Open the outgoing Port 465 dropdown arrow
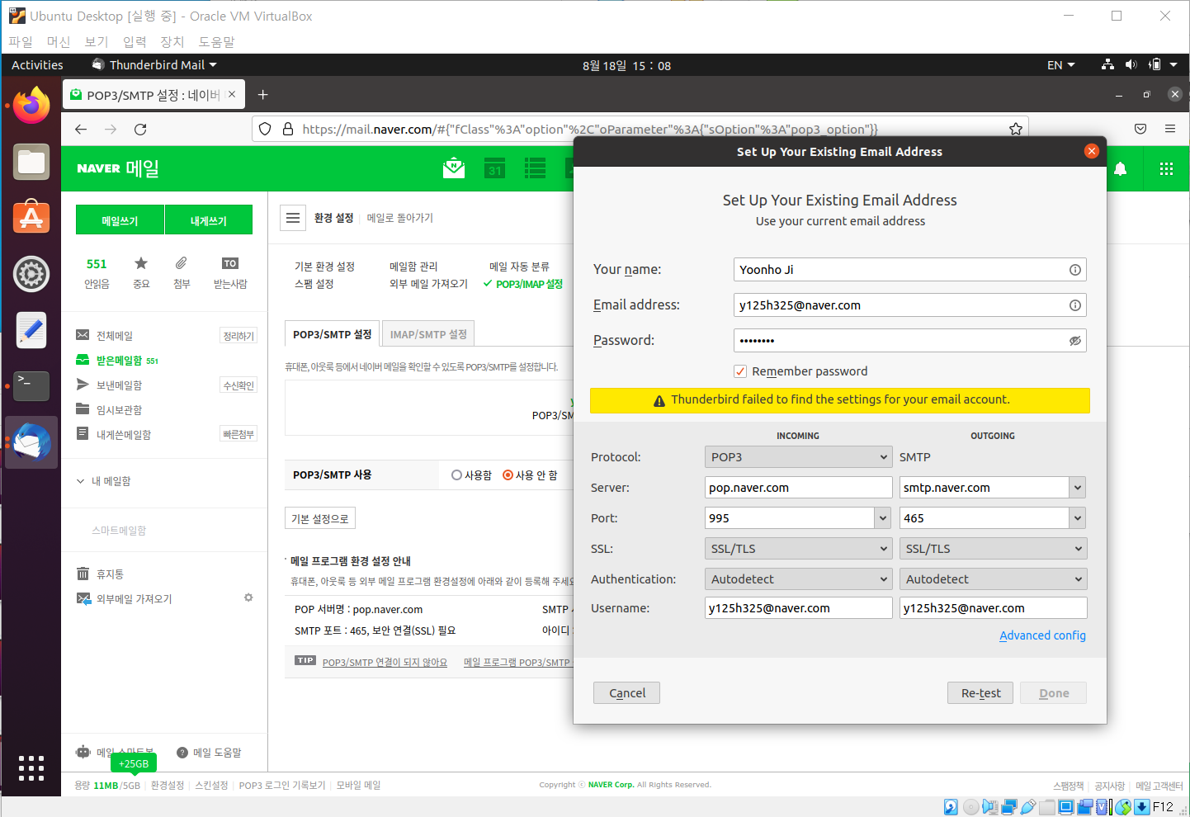The width and height of the screenshot is (1190, 817). (x=1078, y=518)
